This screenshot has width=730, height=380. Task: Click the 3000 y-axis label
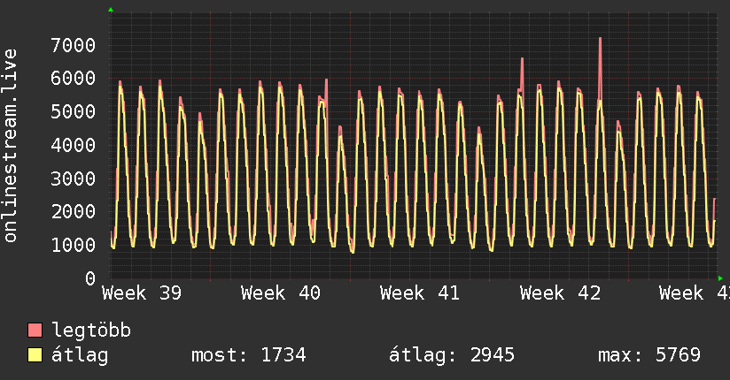point(74,179)
